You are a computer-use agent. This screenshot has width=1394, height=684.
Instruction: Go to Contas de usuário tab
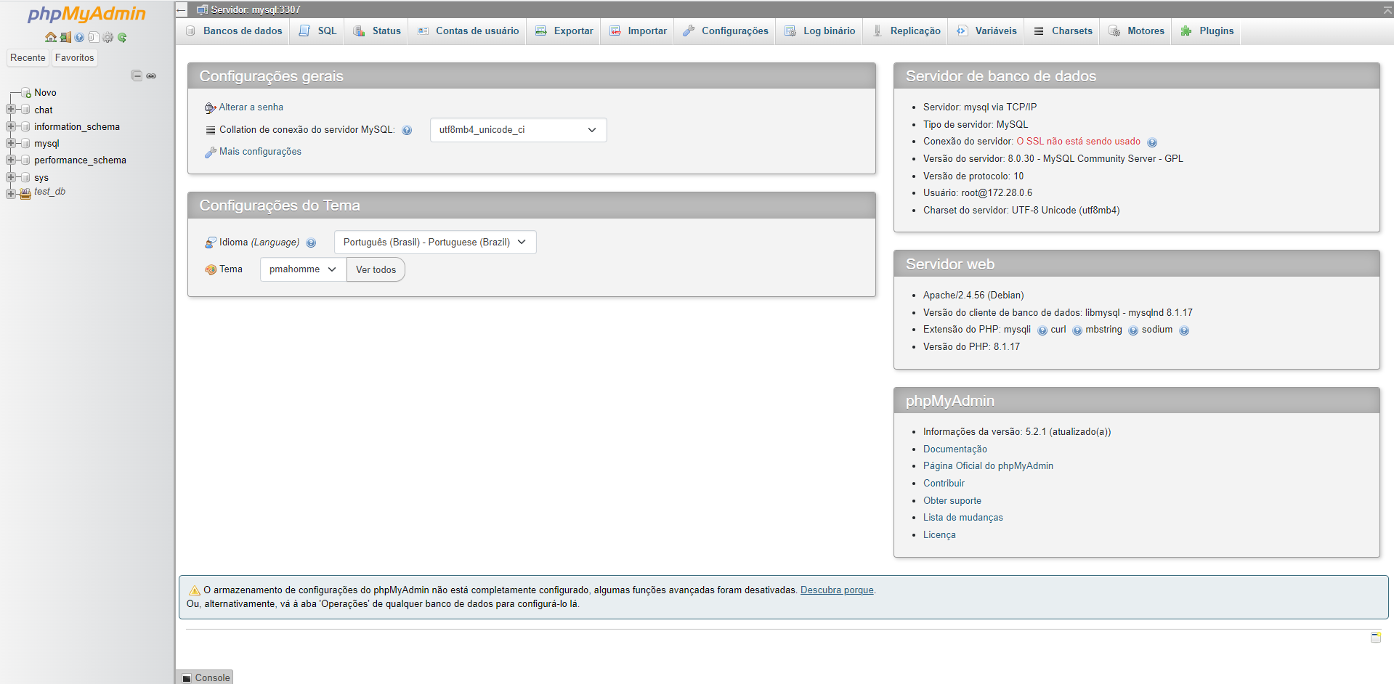[469, 31]
